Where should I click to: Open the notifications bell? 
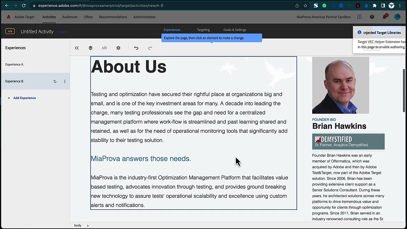(x=385, y=17)
